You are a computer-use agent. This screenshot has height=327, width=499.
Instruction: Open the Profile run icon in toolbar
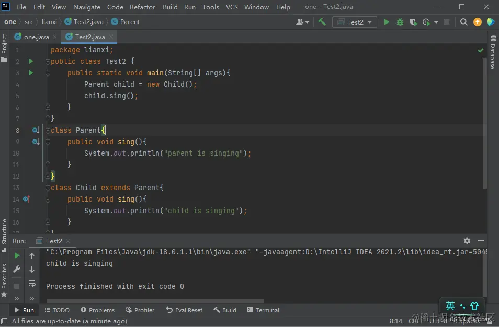pyautogui.click(x=426, y=22)
